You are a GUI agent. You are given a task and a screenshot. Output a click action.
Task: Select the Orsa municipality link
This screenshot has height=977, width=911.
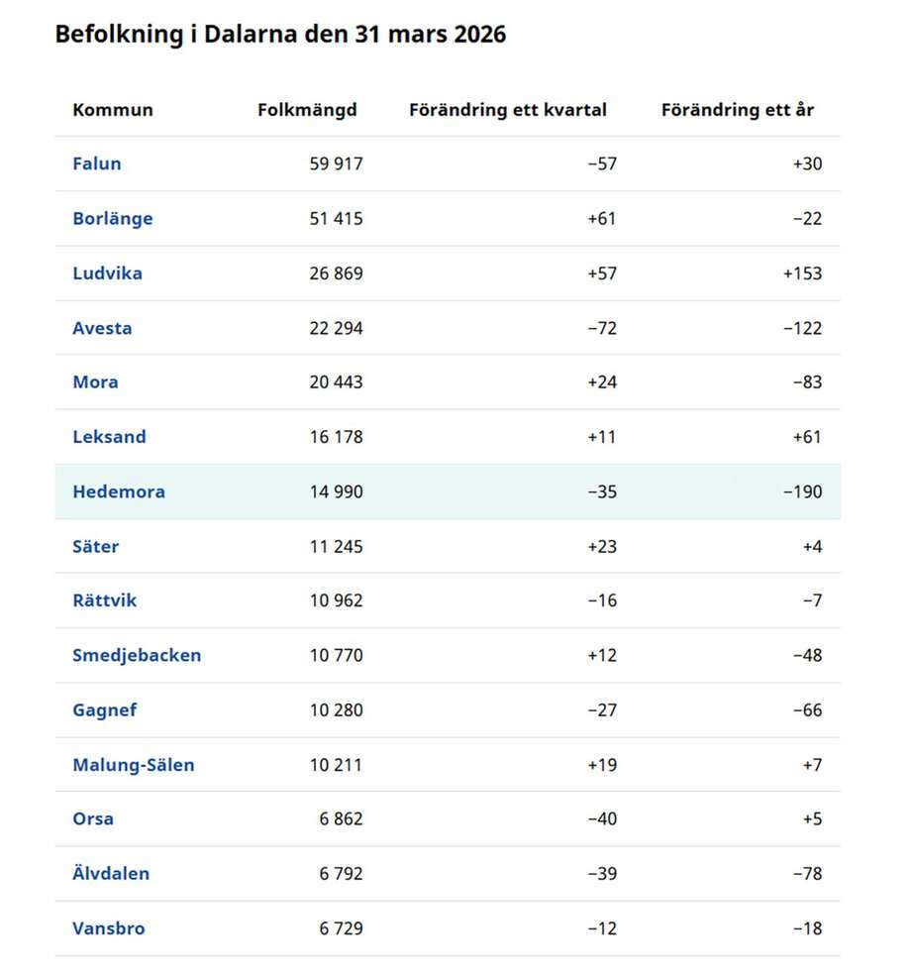(x=93, y=818)
